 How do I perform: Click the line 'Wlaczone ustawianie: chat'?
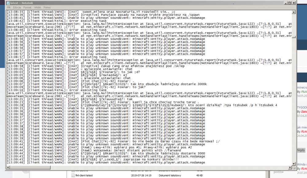pyautogui.click(x=68, y=78)
